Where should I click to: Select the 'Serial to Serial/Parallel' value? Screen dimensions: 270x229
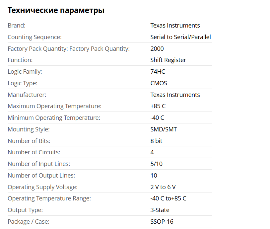180,37
